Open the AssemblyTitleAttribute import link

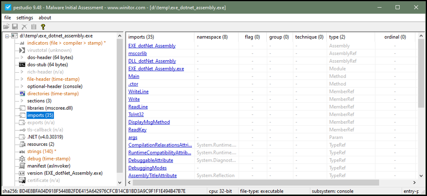click(x=152, y=175)
